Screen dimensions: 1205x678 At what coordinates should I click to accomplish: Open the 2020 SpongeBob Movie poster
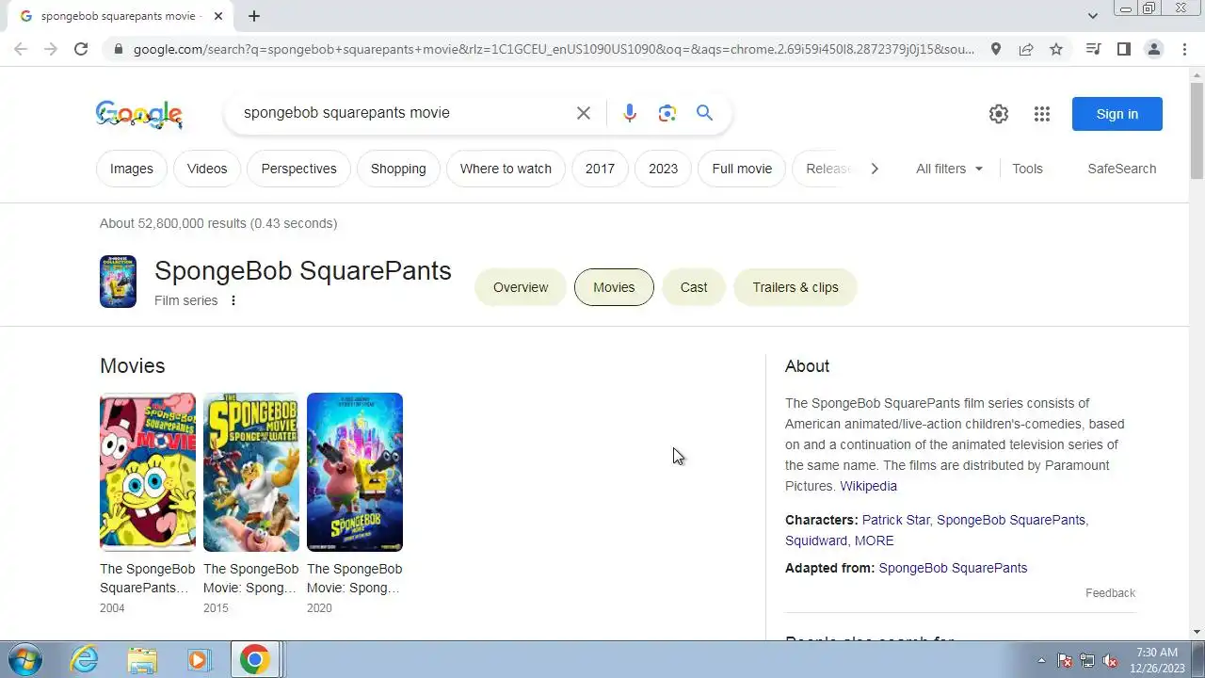355,472
